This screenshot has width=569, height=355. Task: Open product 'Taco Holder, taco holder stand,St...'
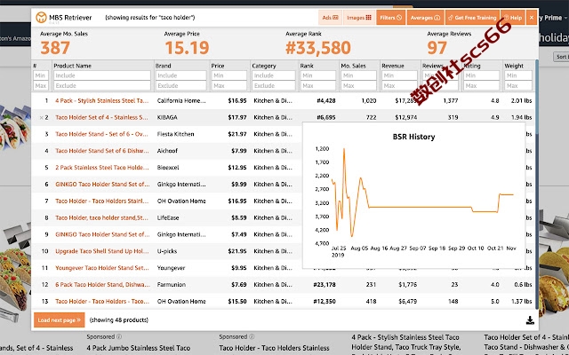click(101, 217)
